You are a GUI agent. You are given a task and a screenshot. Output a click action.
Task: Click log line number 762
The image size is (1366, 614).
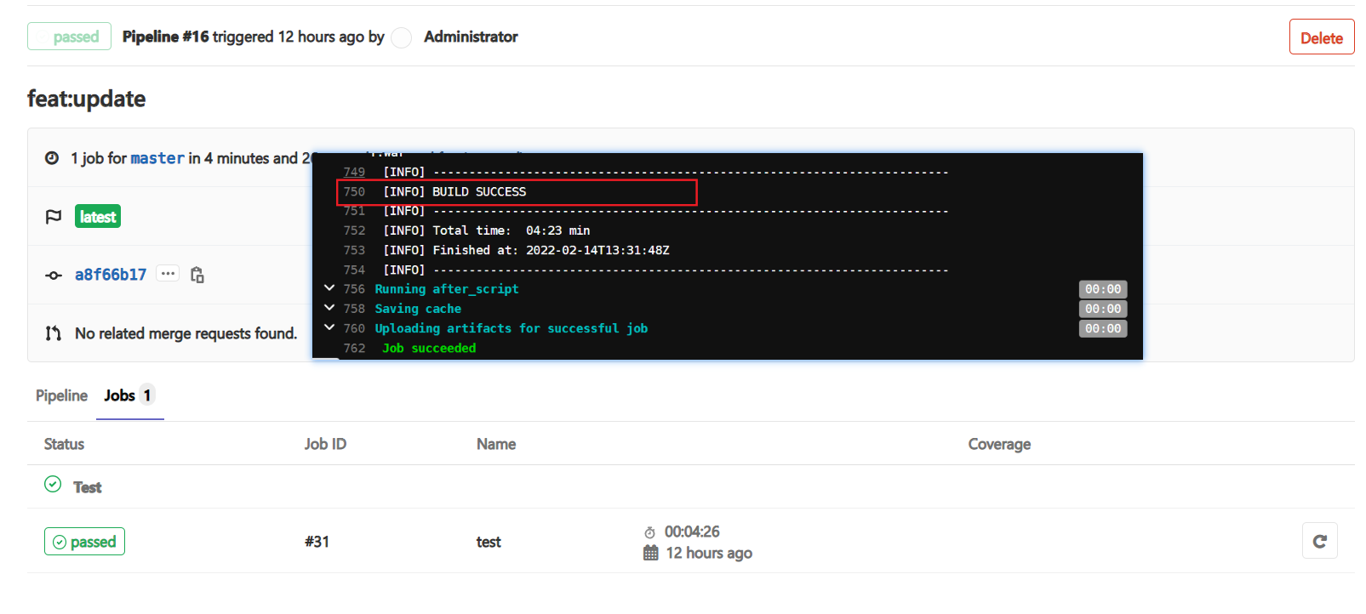point(354,349)
